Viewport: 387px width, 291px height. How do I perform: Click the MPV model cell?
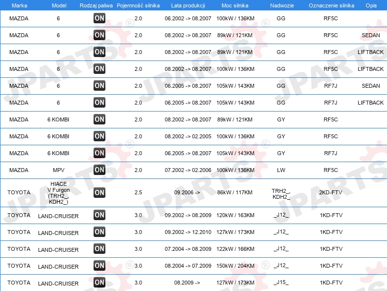pyautogui.click(x=58, y=170)
